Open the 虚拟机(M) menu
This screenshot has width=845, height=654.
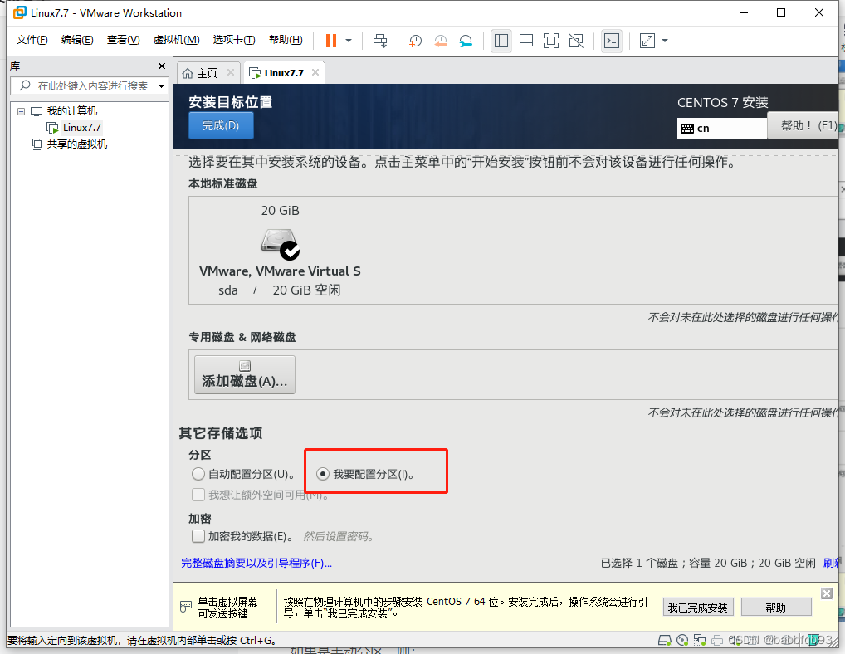pyautogui.click(x=176, y=40)
